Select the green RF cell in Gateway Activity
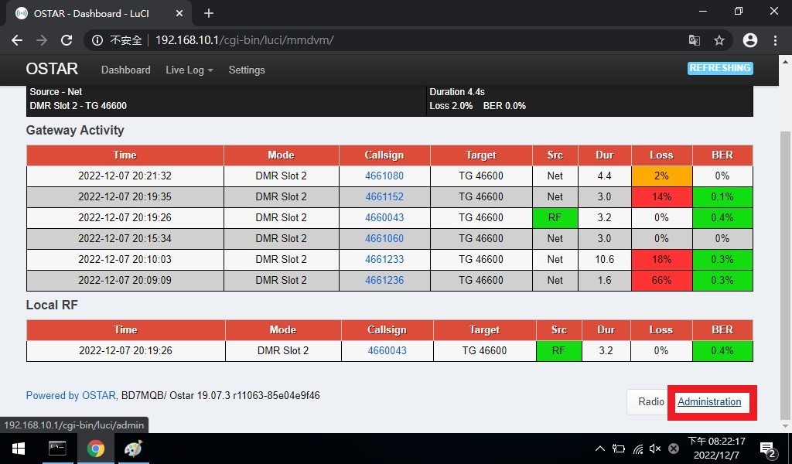792x464 pixels. coord(555,217)
